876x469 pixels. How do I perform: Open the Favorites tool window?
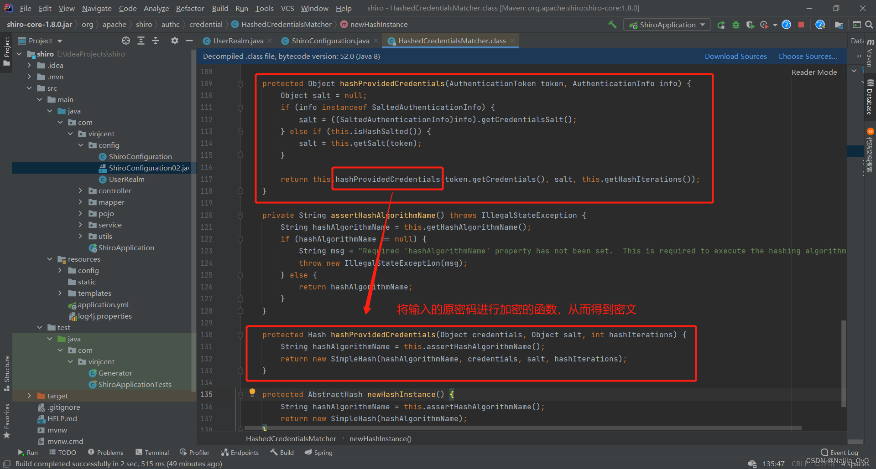[6, 420]
